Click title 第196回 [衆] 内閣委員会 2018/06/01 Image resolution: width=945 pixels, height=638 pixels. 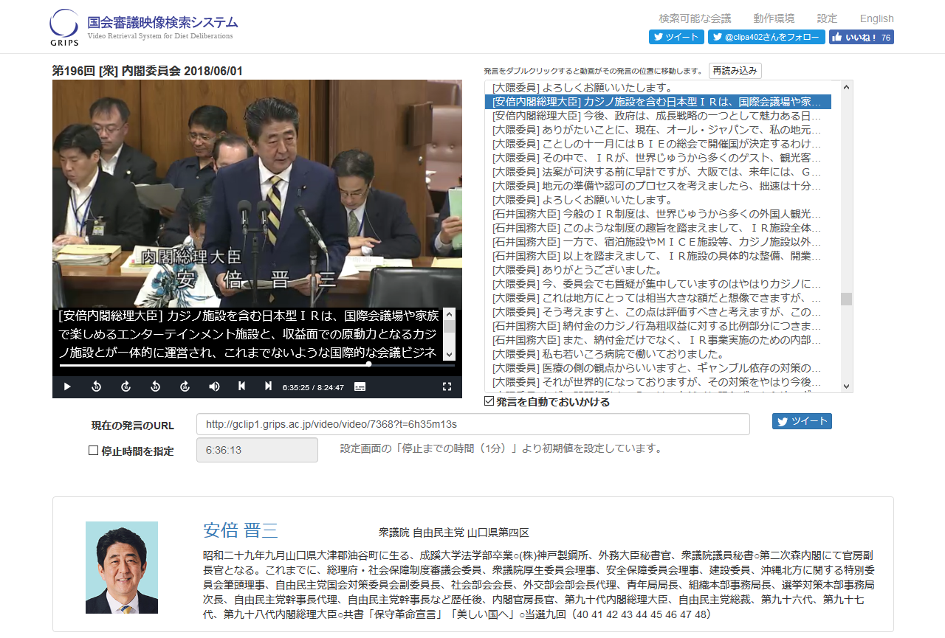coord(148,71)
